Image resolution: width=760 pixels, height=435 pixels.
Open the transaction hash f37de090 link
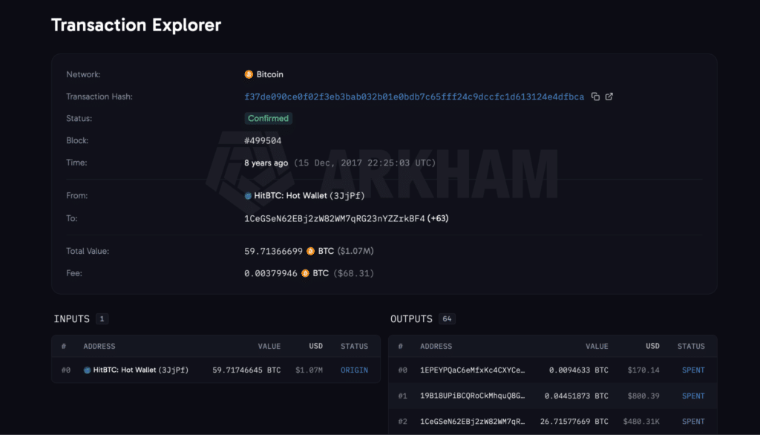point(414,97)
